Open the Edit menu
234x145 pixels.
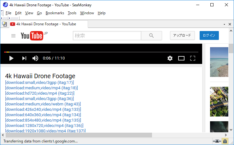pos(18,13)
